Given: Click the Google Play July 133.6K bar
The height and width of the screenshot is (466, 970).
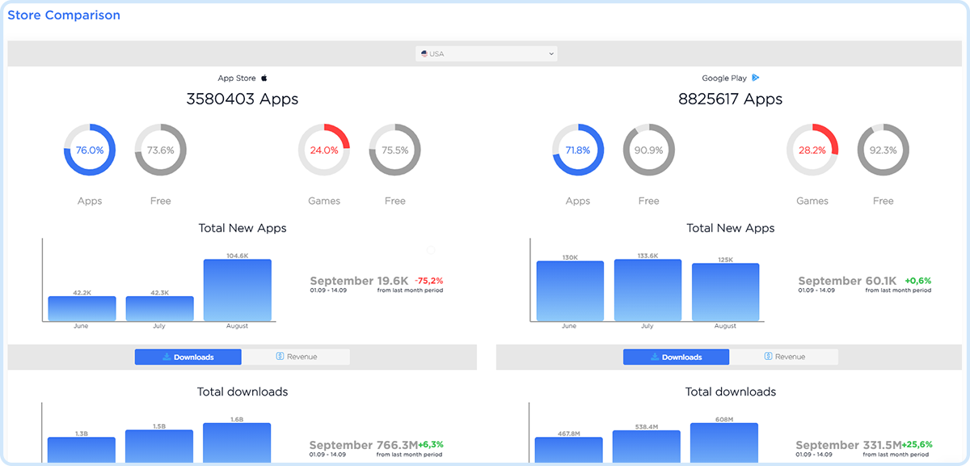Looking at the screenshot, I should coord(647,290).
